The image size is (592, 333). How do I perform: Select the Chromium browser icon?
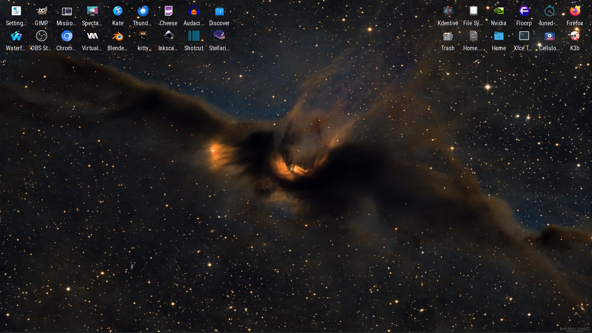point(67,36)
